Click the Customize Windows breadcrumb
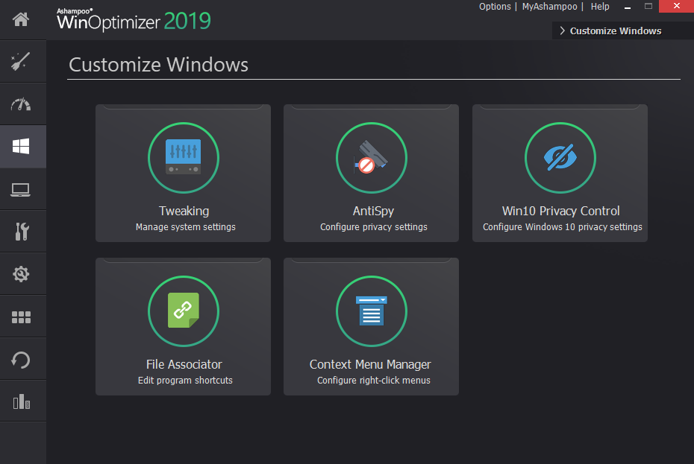 [x=616, y=31]
